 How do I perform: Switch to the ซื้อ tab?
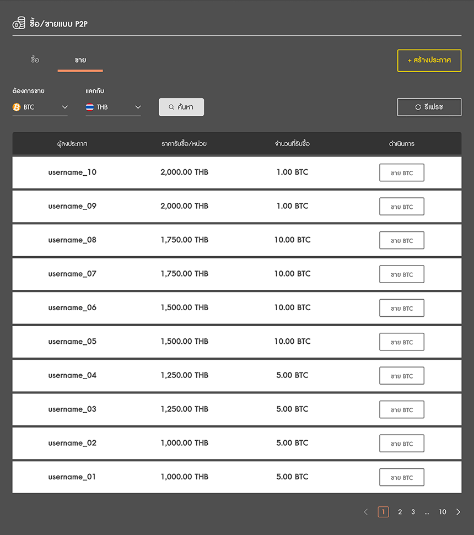(x=34, y=60)
